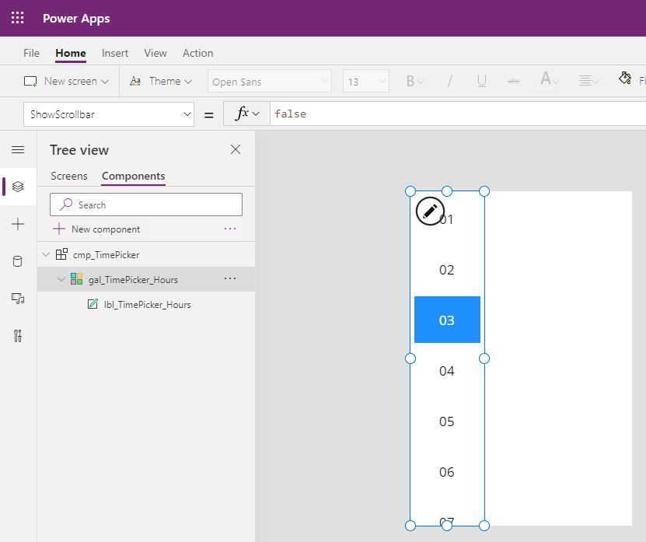The image size is (646, 542).
Task: Switch to the Screens tab
Action: click(69, 176)
